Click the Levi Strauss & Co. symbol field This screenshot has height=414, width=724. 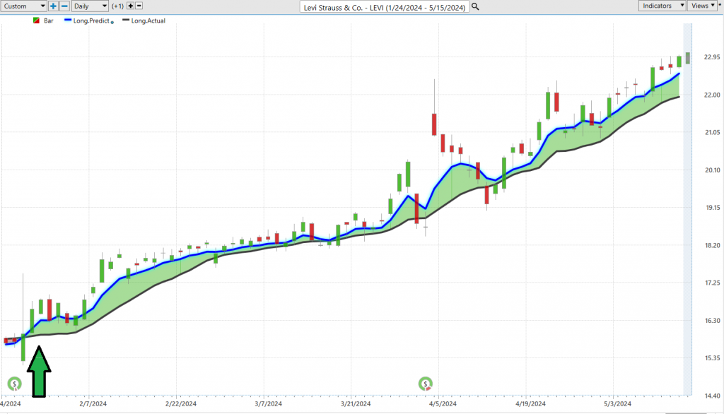coord(384,7)
